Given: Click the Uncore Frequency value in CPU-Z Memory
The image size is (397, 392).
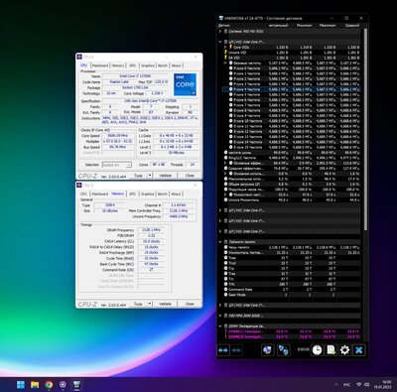Looking at the screenshot, I should 179,216.
